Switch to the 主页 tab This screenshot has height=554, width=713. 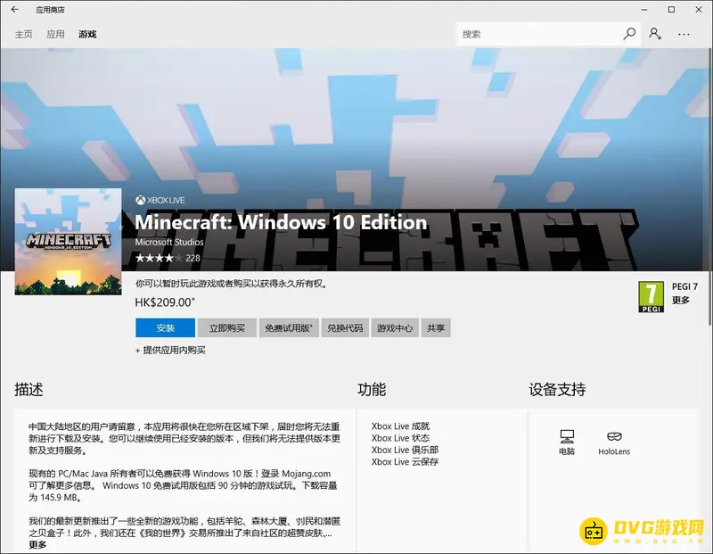click(x=24, y=35)
